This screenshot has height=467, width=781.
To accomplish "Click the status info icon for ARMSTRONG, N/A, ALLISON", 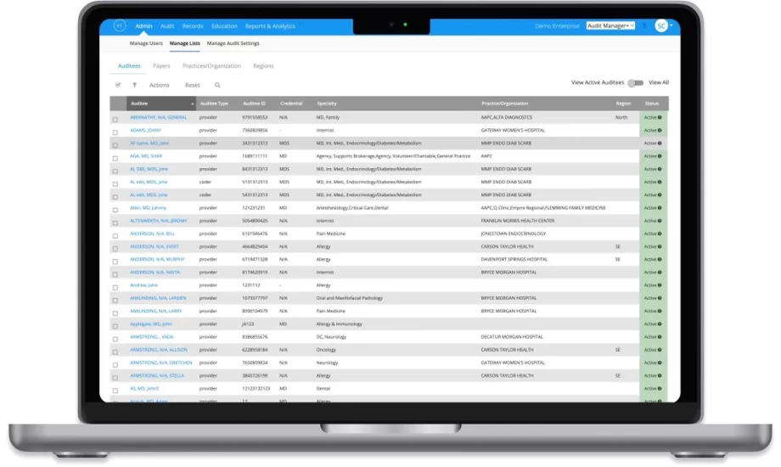I will (660, 350).
